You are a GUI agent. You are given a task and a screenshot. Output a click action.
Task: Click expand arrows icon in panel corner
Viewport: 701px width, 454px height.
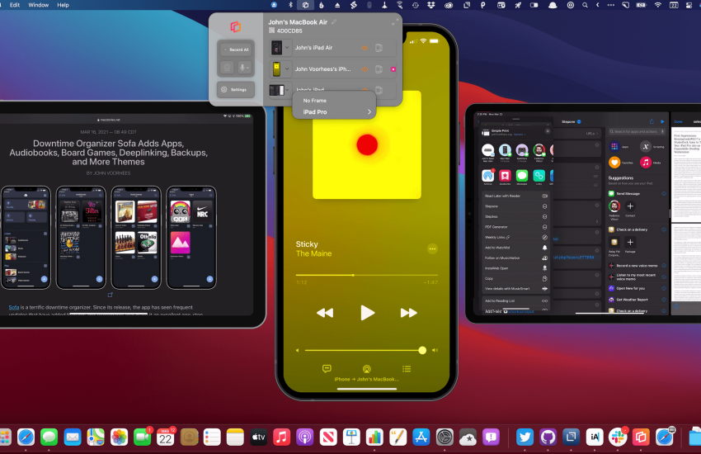[393, 22]
